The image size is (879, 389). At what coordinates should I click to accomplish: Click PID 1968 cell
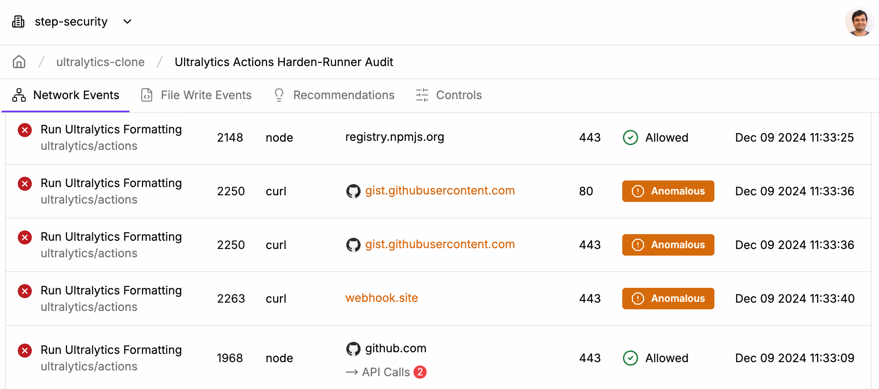coord(230,358)
